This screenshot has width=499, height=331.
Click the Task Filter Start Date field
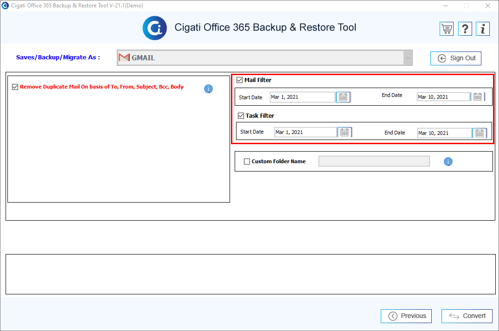(306, 132)
